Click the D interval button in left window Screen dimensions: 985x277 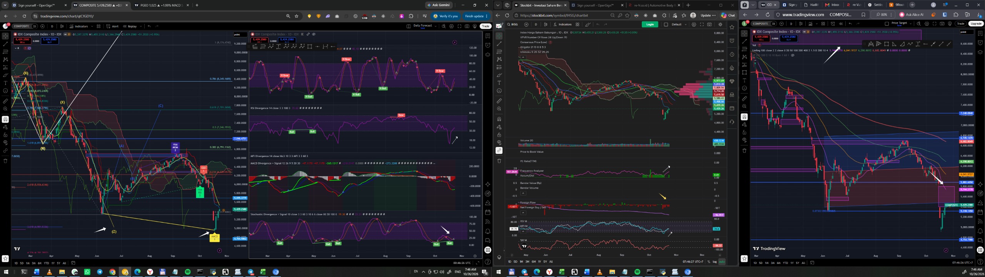52,26
